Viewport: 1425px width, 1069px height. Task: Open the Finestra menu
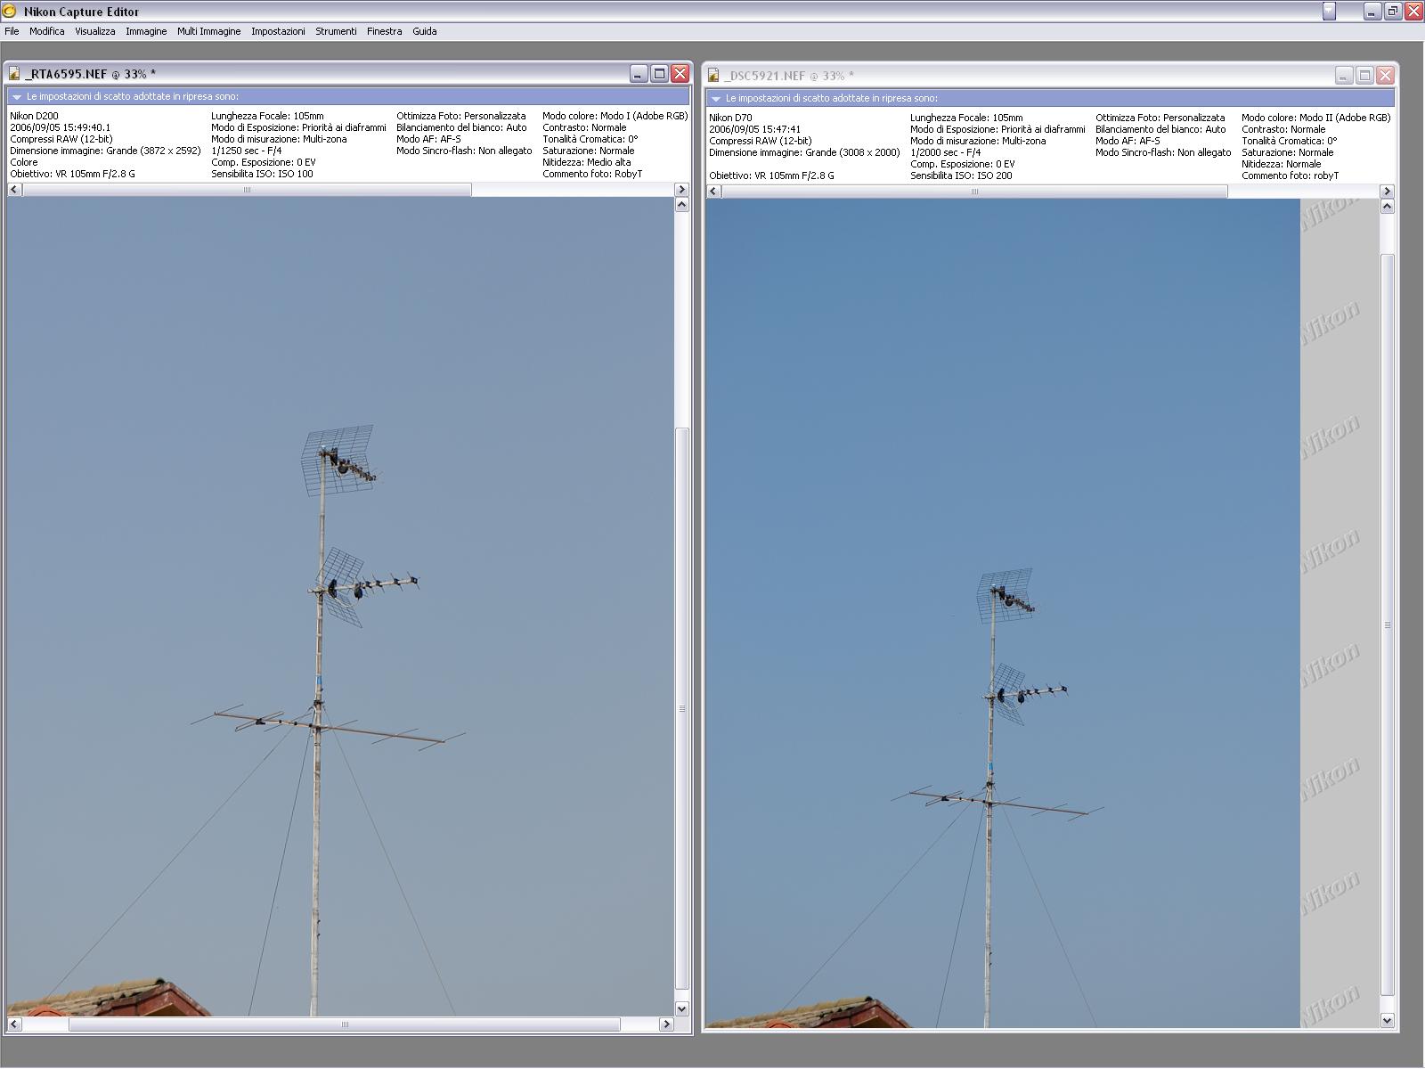point(384,31)
